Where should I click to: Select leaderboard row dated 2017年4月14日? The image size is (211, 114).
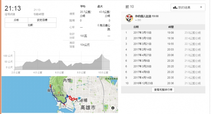163,78
